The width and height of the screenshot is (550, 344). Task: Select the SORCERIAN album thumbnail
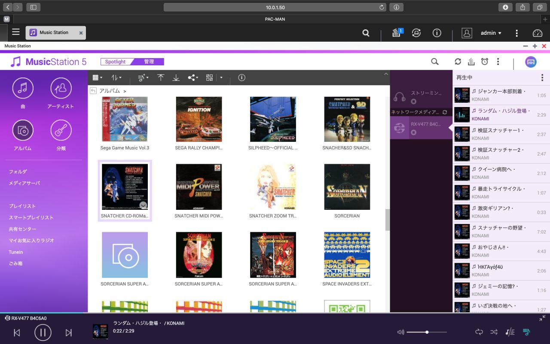coord(347,187)
